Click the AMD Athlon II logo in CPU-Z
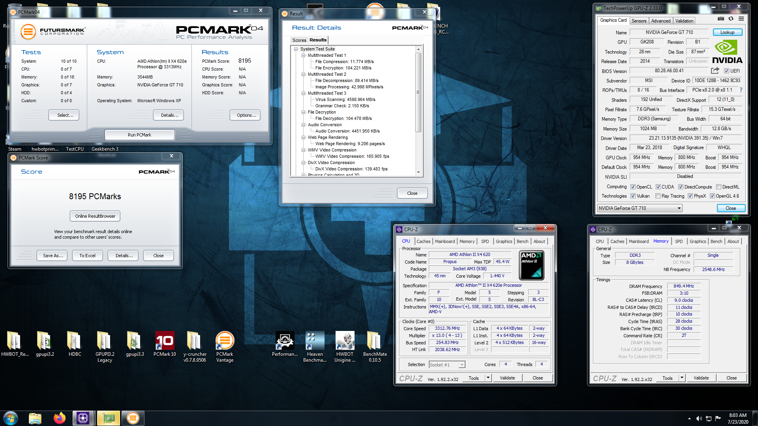This screenshot has width=758, height=426. coord(531,265)
